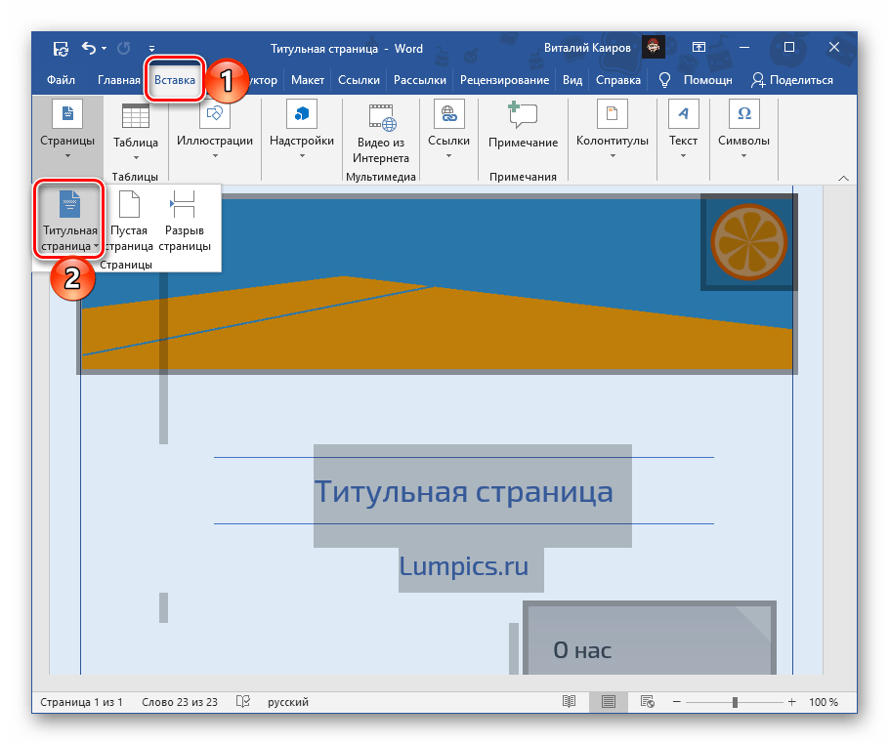This screenshot has height=745, width=889.
Task: Open the Надстройки add-ins icon
Action: [x=302, y=128]
